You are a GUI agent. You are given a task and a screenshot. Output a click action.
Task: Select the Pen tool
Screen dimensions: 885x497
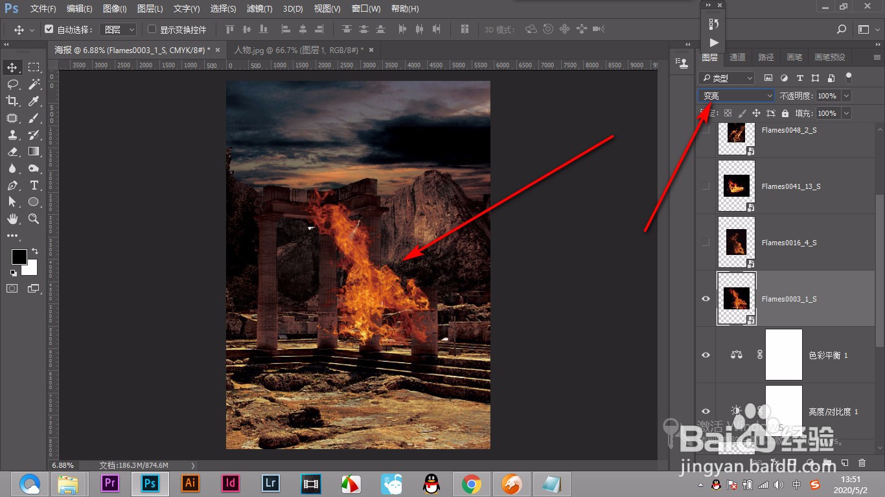[12, 185]
